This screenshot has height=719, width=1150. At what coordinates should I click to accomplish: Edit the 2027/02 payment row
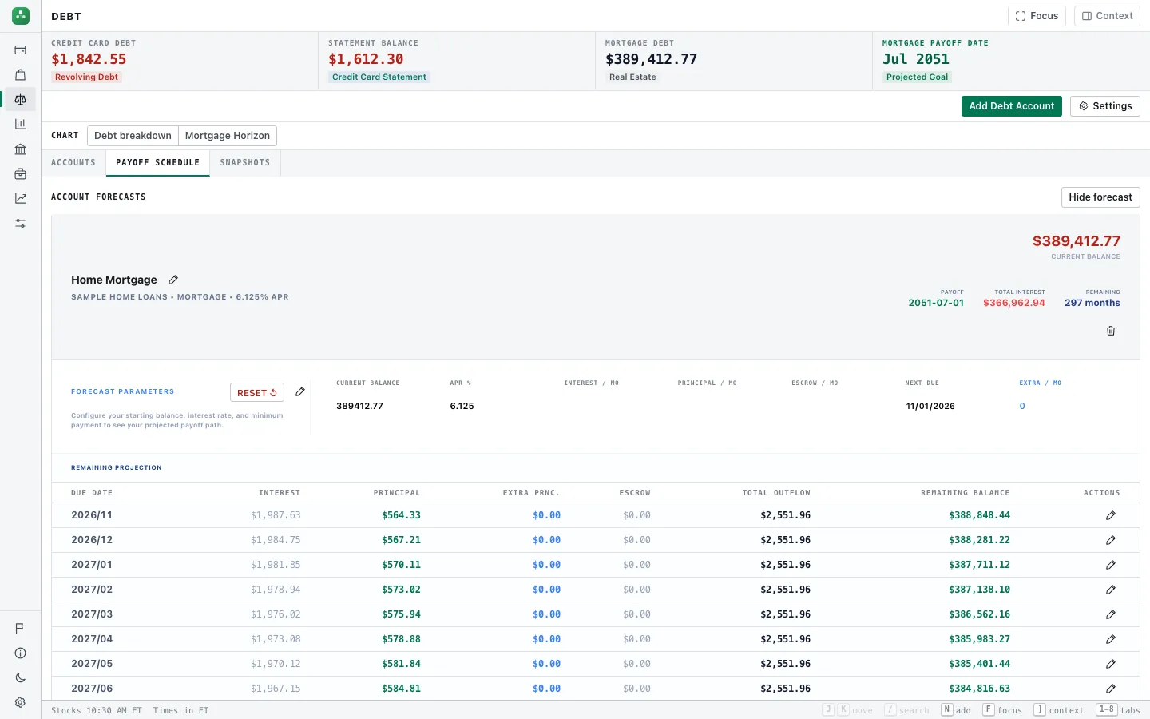point(1111,590)
